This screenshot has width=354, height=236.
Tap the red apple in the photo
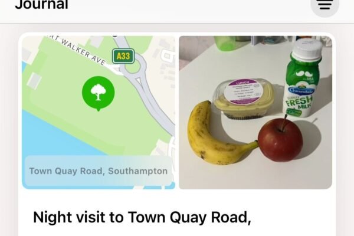coord(280,140)
